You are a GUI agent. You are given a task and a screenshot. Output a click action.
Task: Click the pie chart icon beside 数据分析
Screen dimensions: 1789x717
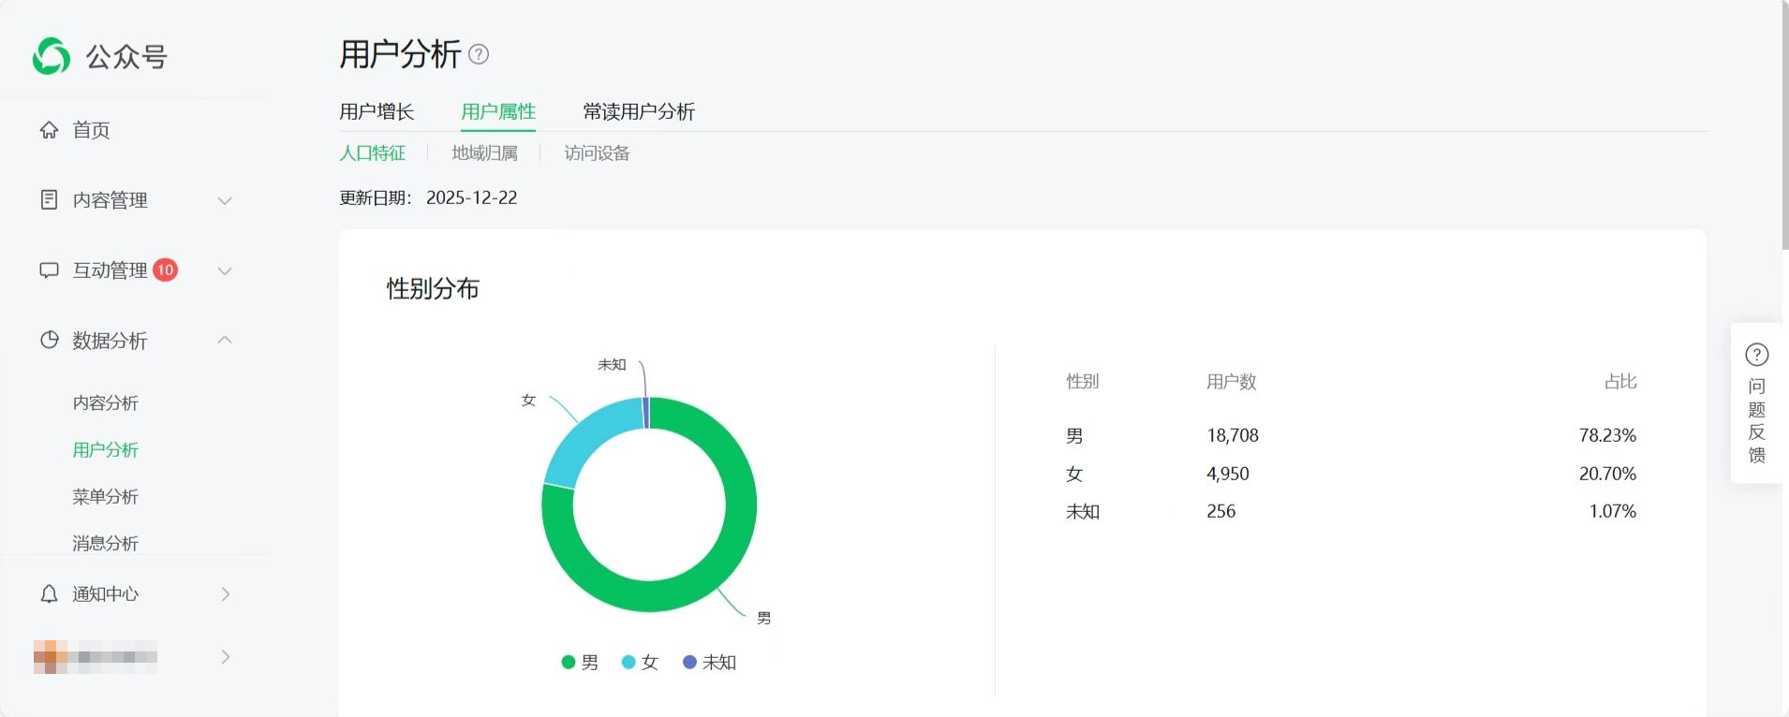(49, 341)
